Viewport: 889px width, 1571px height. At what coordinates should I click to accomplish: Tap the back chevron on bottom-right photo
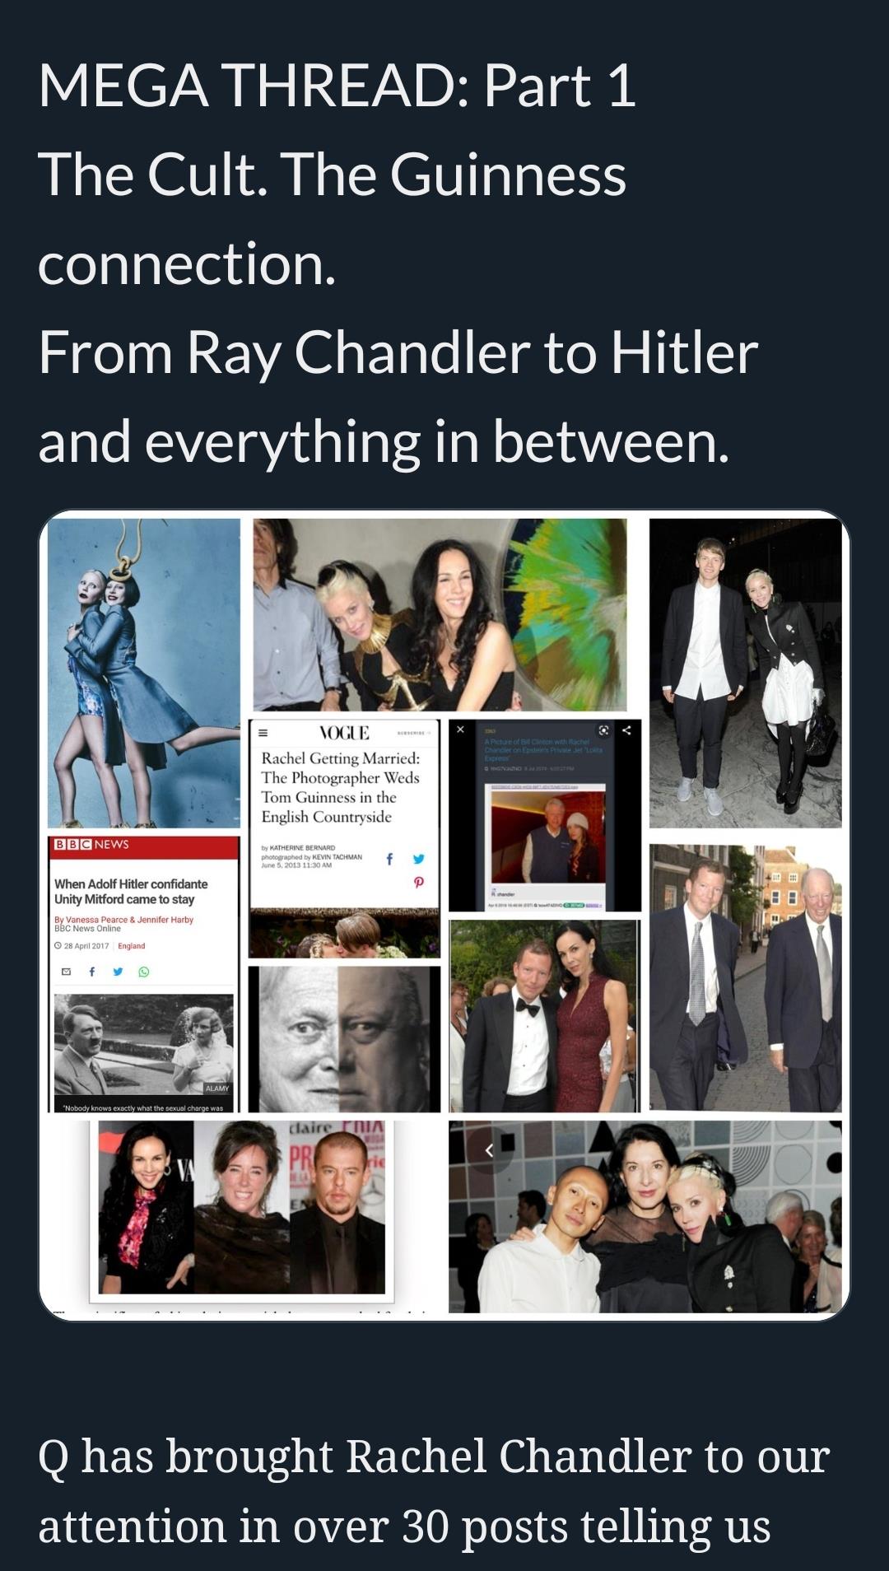[489, 1150]
